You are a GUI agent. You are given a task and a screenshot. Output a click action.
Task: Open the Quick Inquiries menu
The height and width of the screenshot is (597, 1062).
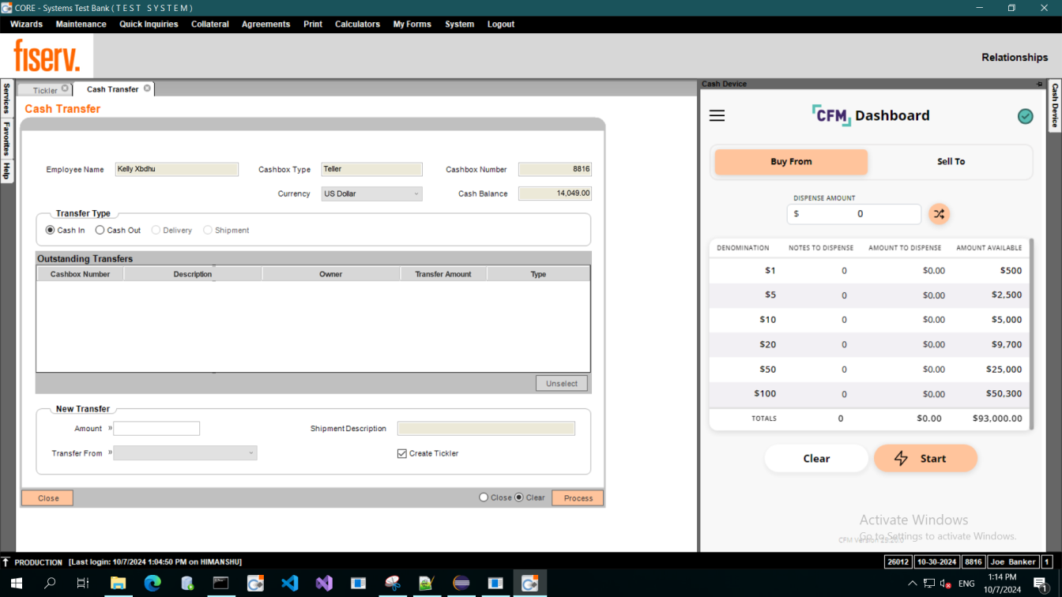click(x=149, y=24)
